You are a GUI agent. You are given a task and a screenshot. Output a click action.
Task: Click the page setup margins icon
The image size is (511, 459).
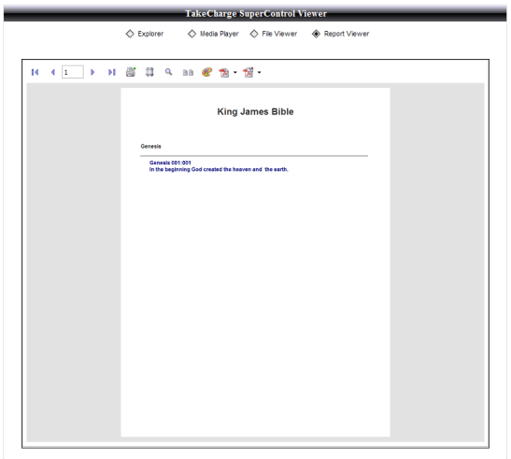[x=149, y=72]
